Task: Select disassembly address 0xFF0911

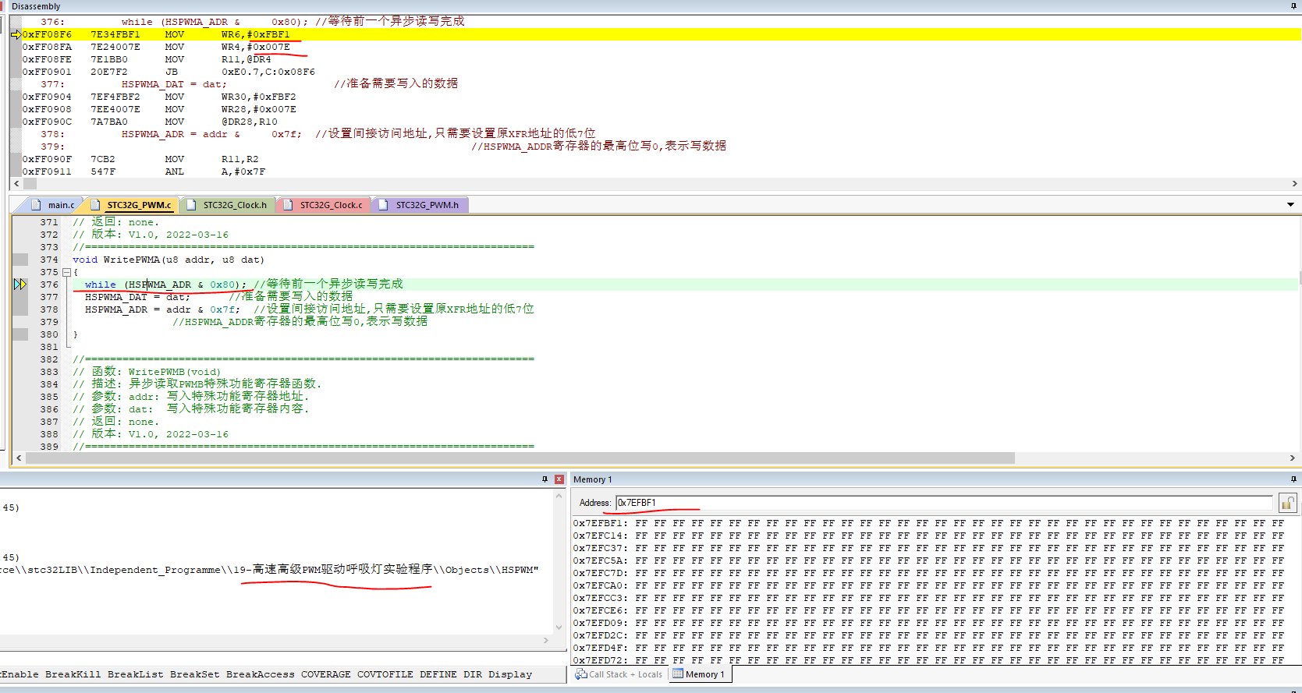Action: pos(47,171)
